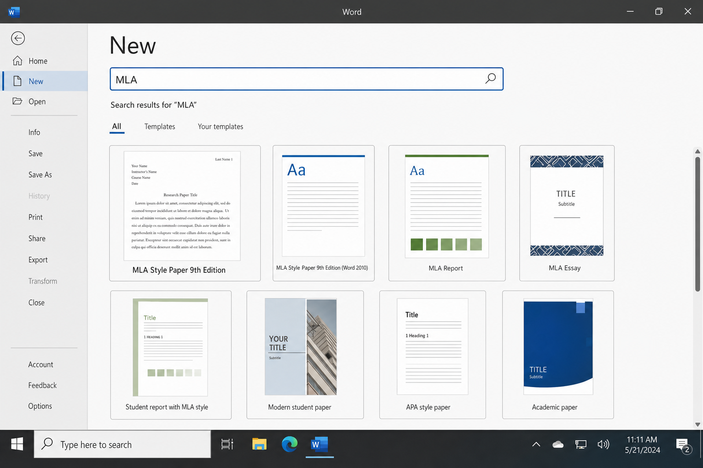
Task: Choose Close in the backstage menu
Action: point(37,303)
